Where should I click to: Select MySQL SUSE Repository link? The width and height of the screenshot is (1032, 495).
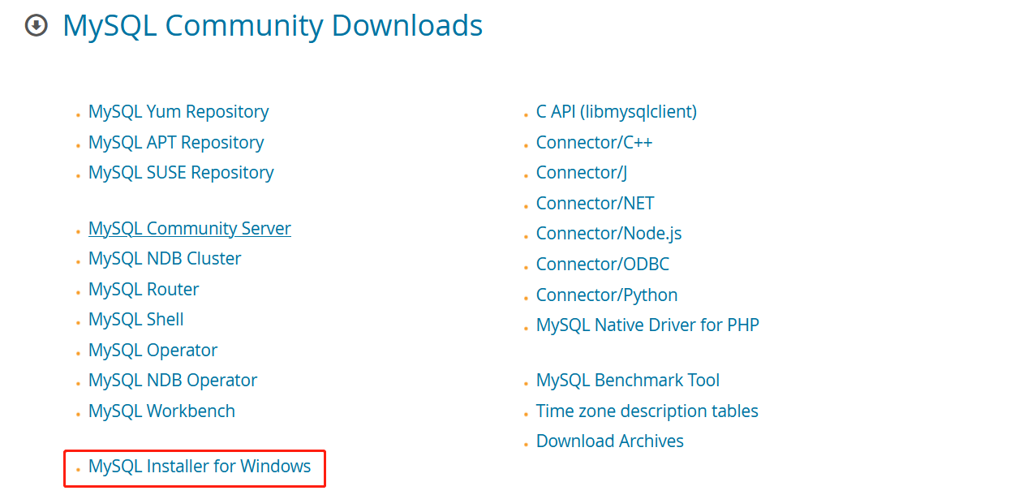[181, 173]
